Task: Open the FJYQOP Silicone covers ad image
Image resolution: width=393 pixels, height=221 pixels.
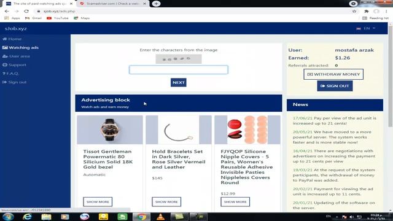Action: 247,130
